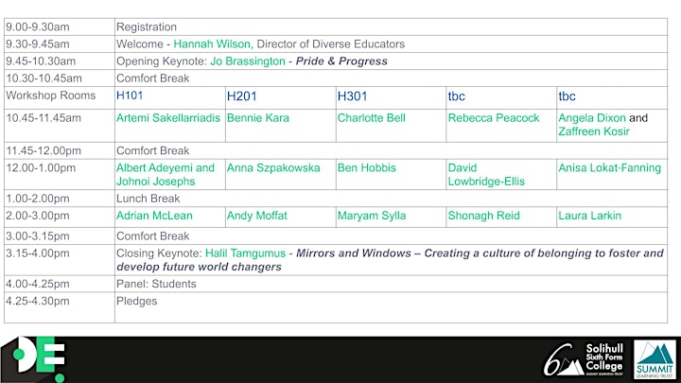The width and height of the screenshot is (681, 383).
Task: Click the Angela Dixon name link
Action: tap(592, 118)
